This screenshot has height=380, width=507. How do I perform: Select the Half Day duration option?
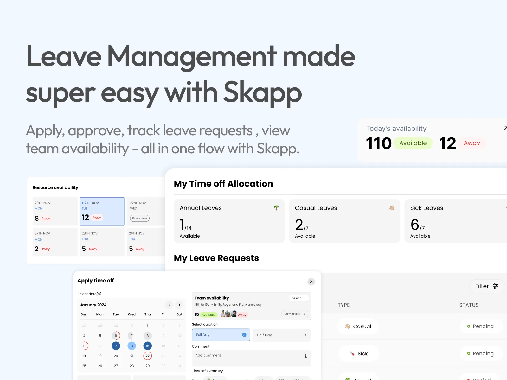point(282,335)
